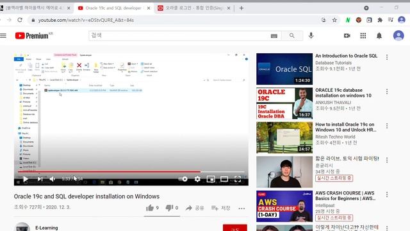
Task: Open the YouTube apps grid
Action: pyautogui.click(x=363, y=36)
